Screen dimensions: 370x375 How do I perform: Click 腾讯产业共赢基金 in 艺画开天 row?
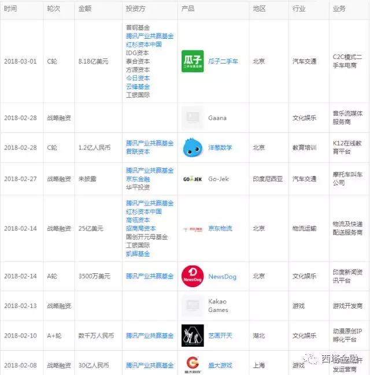click(x=150, y=336)
